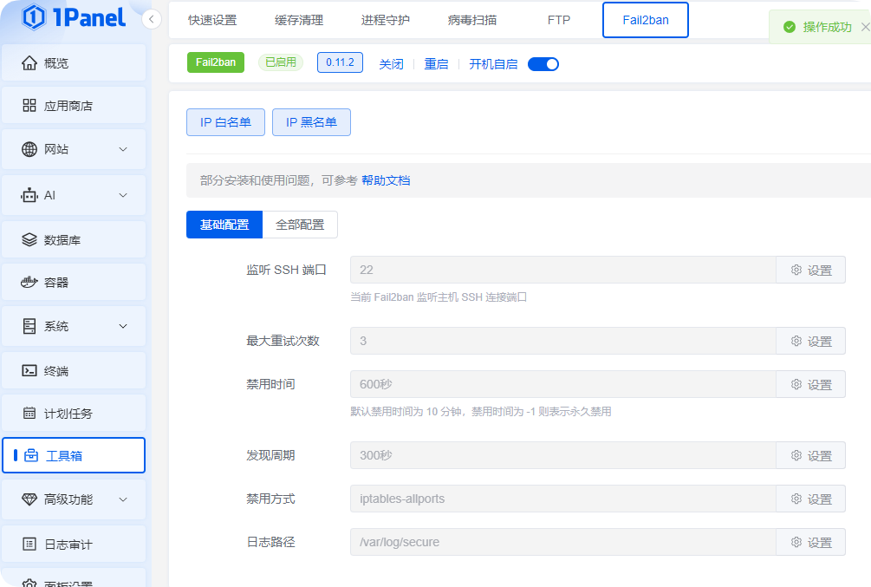Click the 禁用方式 input field
This screenshot has width=871, height=587.
(562, 499)
